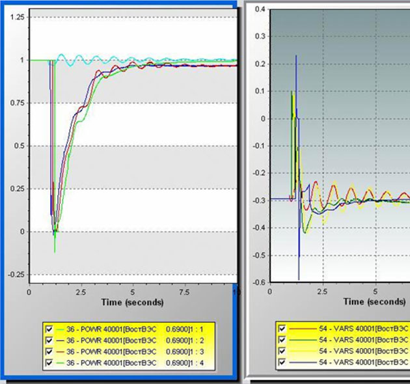The height and width of the screenshot is (384, 410).
Task: Hide POWR series 3 via its checkbox
Action: coord(49,350)
